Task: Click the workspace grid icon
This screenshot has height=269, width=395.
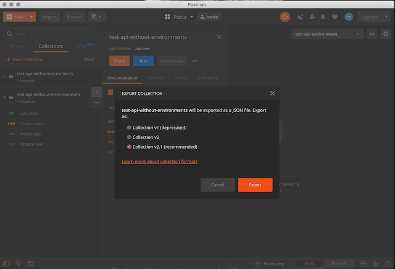Action: [167, 17]
